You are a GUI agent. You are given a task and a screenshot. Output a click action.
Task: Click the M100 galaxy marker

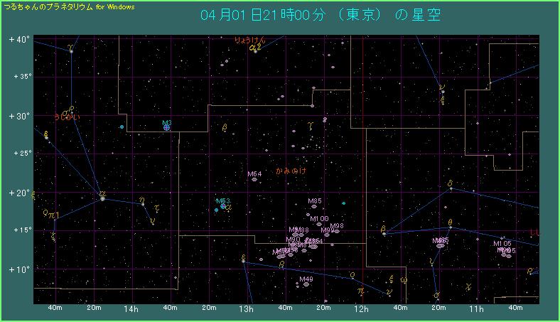[x=319, y=224]
